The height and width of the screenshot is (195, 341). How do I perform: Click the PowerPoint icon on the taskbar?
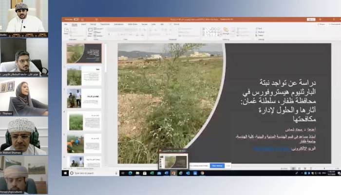click(173, 173)
